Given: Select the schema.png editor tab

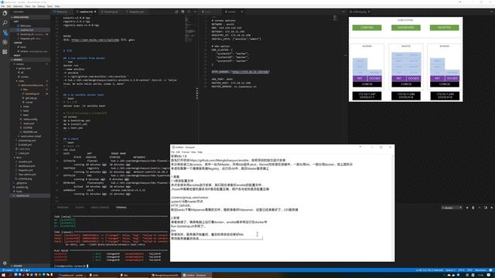Looking at the screenshot, I should pyautogui.click(x=360, y=12).
